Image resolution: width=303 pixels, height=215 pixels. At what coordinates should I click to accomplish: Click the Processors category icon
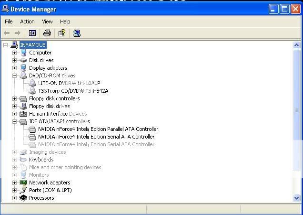click(x=23, y=198)
